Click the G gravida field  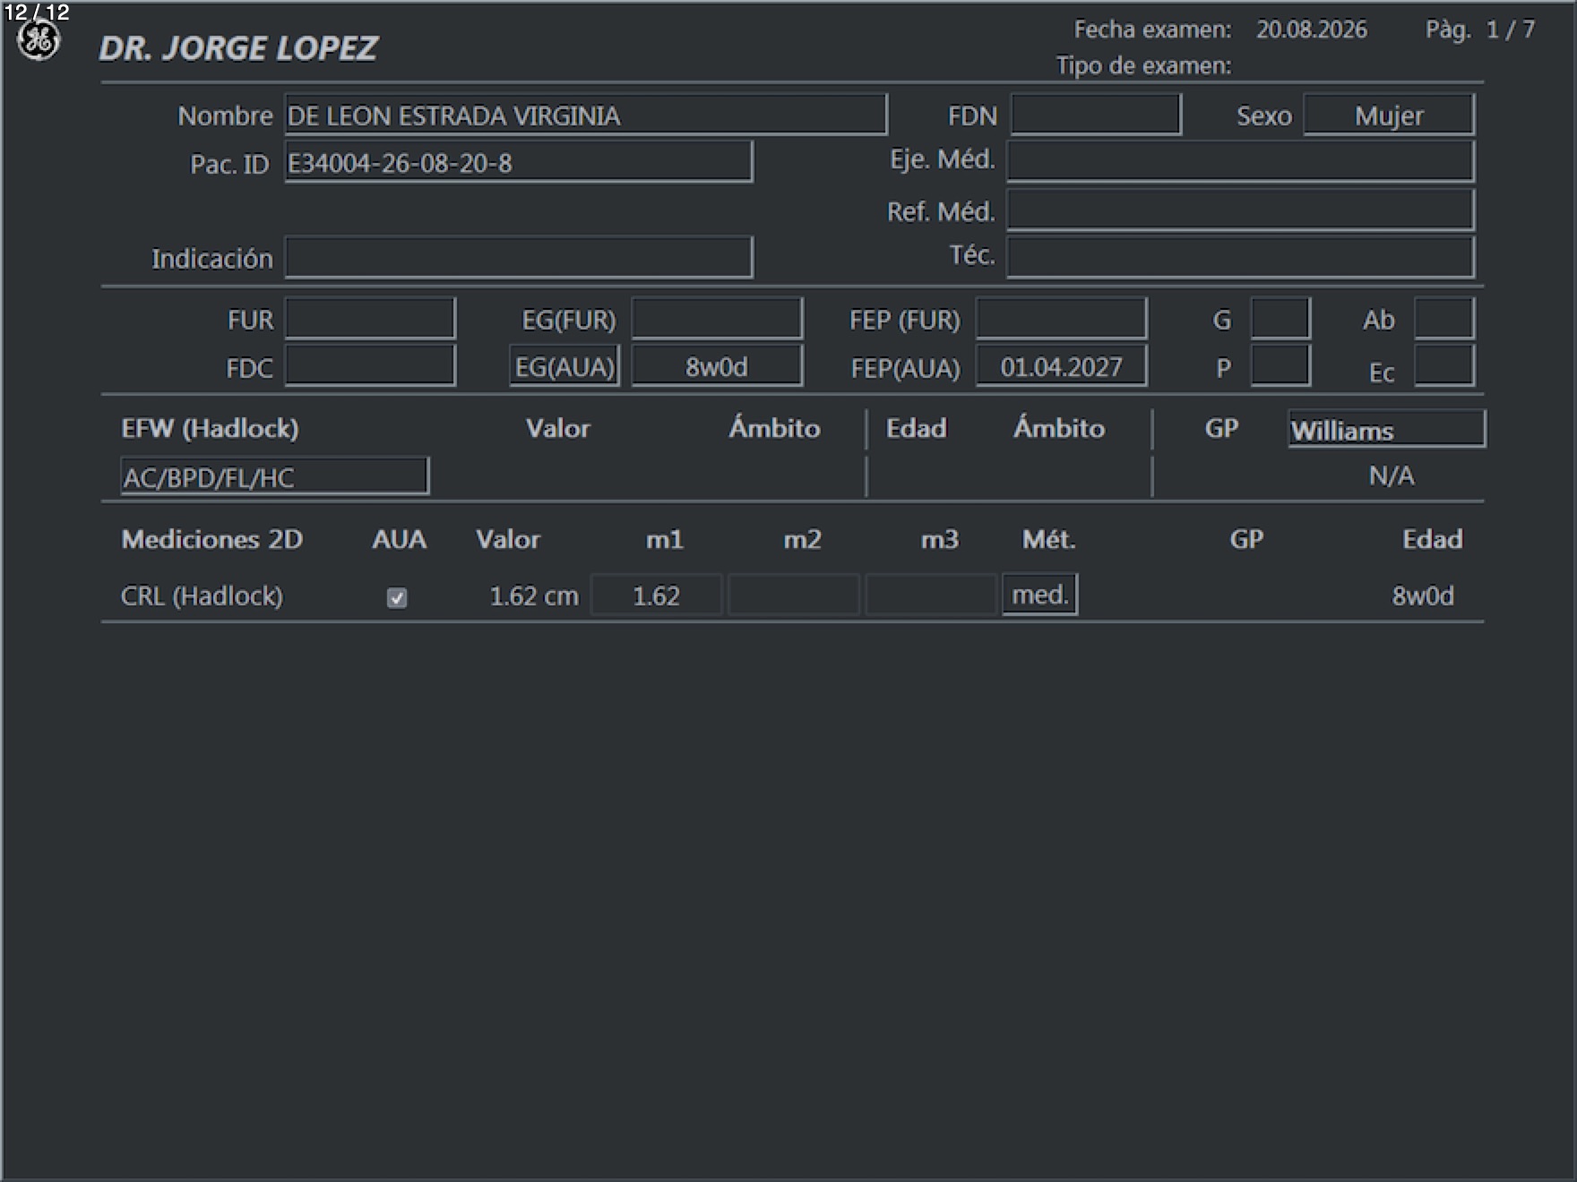pos(1280,319)
